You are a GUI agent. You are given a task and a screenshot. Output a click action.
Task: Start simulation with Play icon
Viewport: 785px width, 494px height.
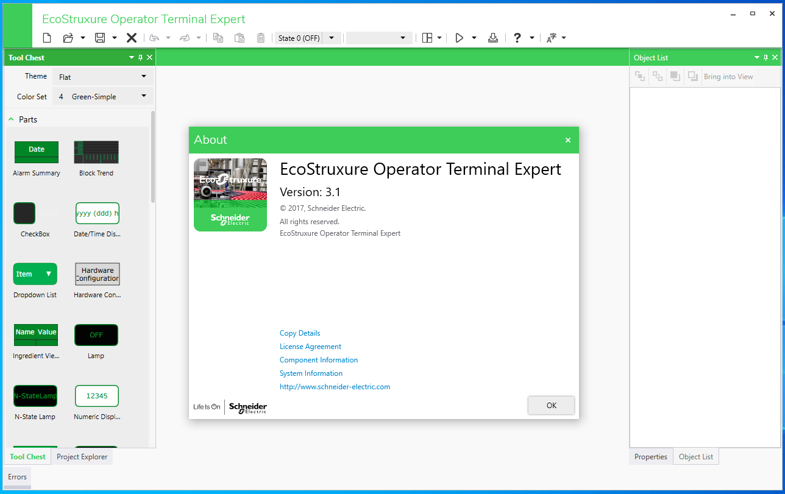pos(460,38)
